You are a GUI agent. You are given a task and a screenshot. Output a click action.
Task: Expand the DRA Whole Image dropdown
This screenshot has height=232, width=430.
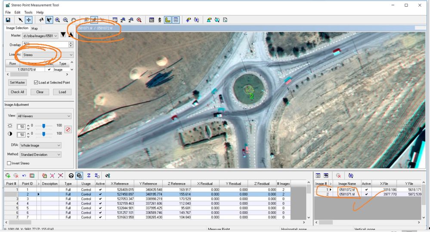click(40, 145)
